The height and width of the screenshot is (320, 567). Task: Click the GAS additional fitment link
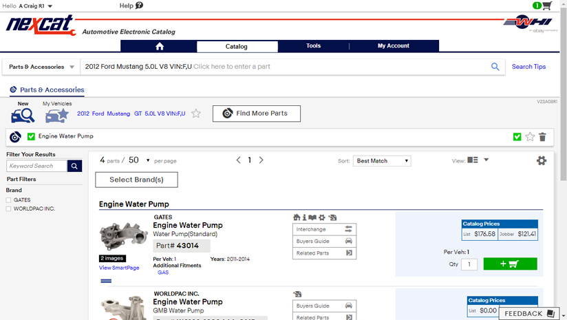[163, 273]
